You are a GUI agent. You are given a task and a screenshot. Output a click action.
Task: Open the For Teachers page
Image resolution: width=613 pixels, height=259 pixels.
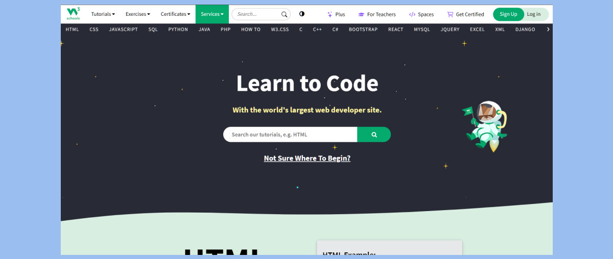(x=377, y=14)
